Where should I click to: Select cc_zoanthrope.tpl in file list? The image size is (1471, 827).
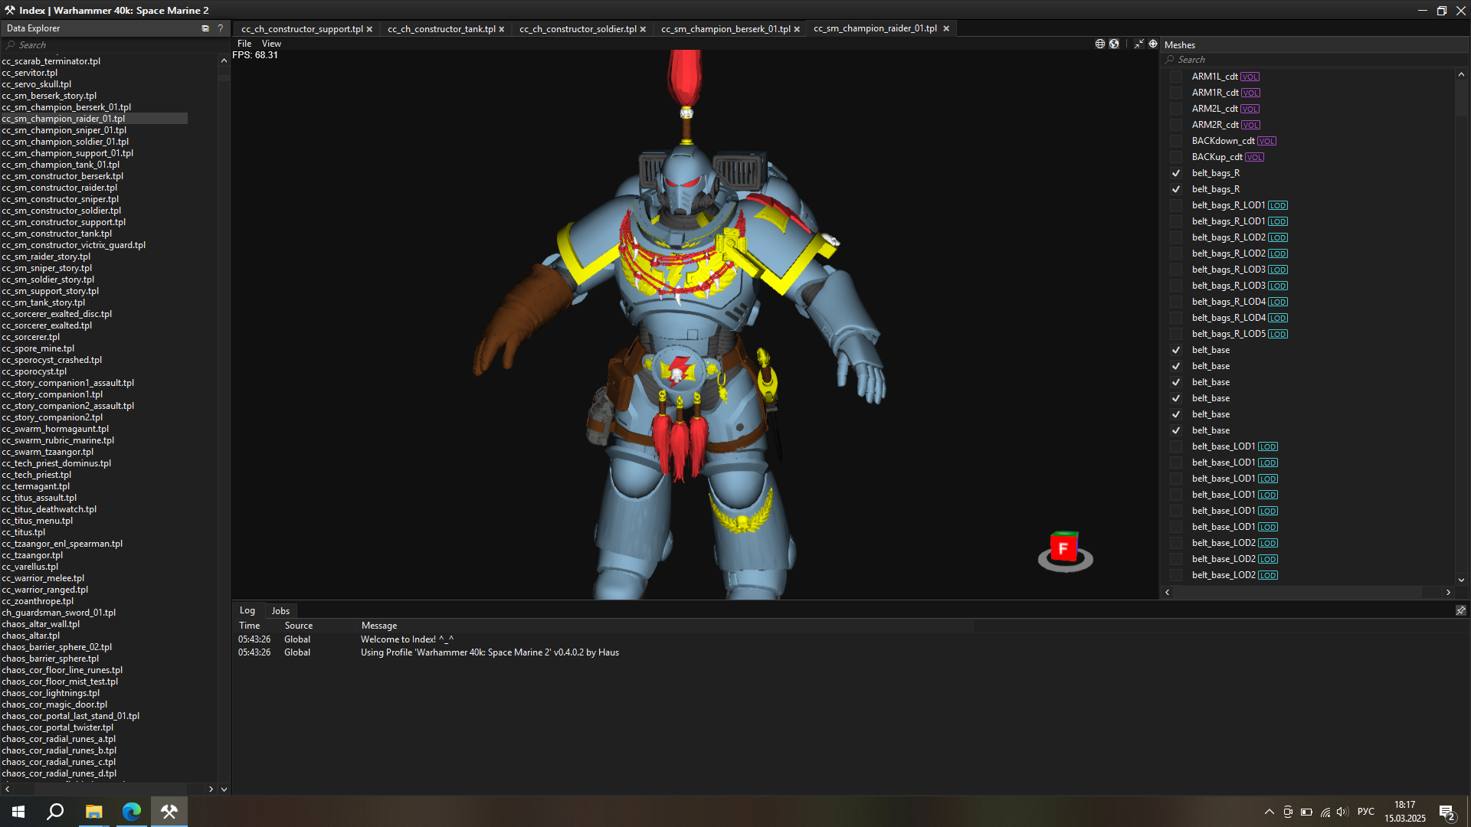pyautogui.click(x=38, y=601)
